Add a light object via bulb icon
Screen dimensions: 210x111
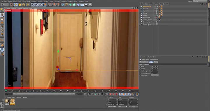click(x=90, y=5)
